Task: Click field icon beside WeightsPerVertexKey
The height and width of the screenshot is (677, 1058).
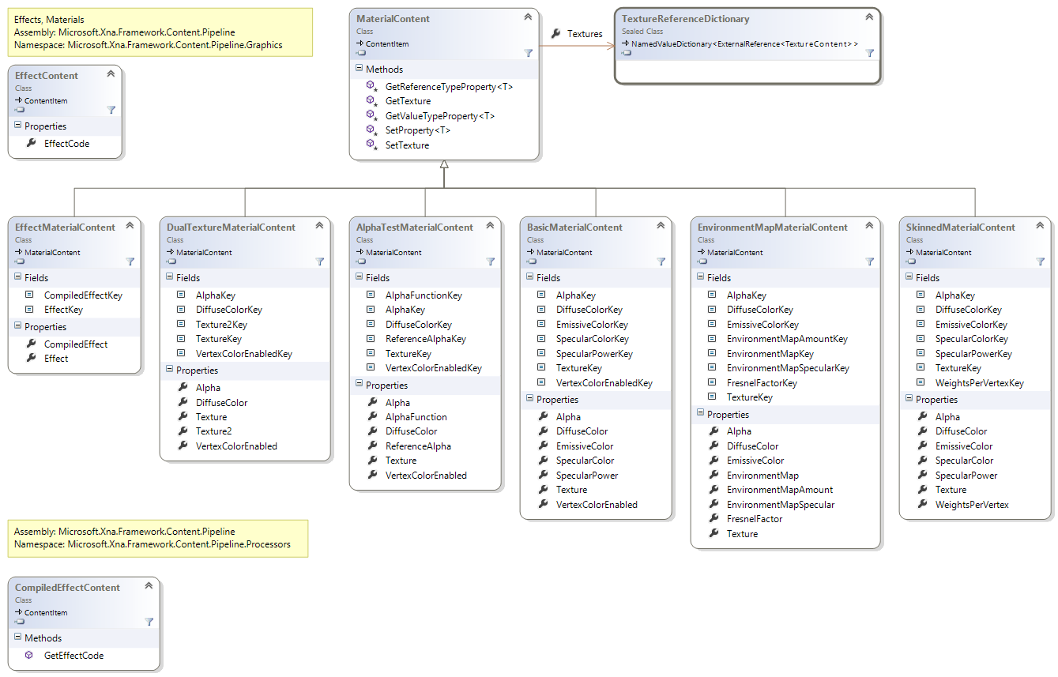Action: click(x=921, y=382)
